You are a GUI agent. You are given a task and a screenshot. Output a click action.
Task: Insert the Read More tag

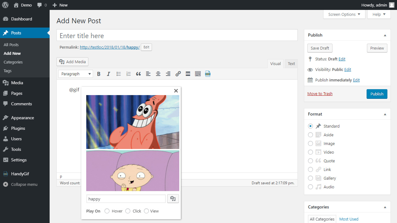coord(188,74)
